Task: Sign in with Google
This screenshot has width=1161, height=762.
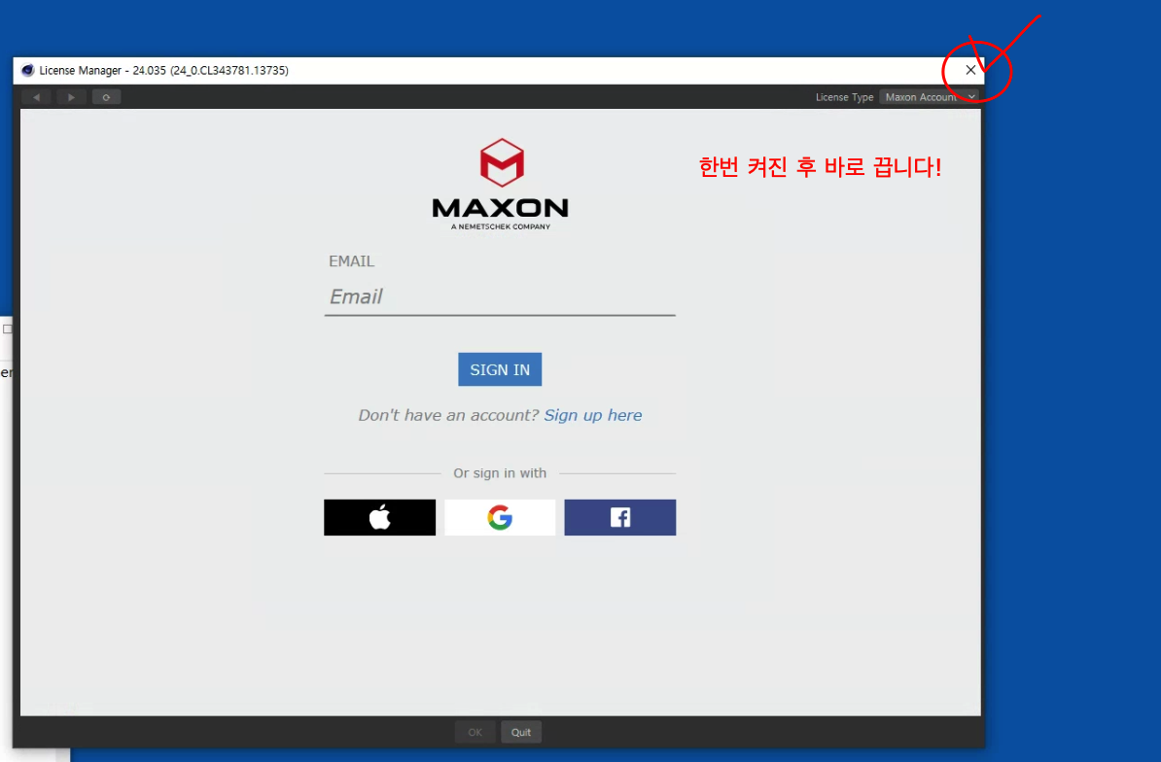Action: pyautogui.click(x=500, y=517)
